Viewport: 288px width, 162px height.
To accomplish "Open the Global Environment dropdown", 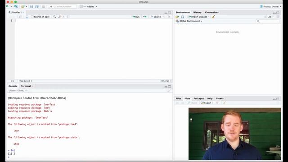I will [x=189, y=21].
